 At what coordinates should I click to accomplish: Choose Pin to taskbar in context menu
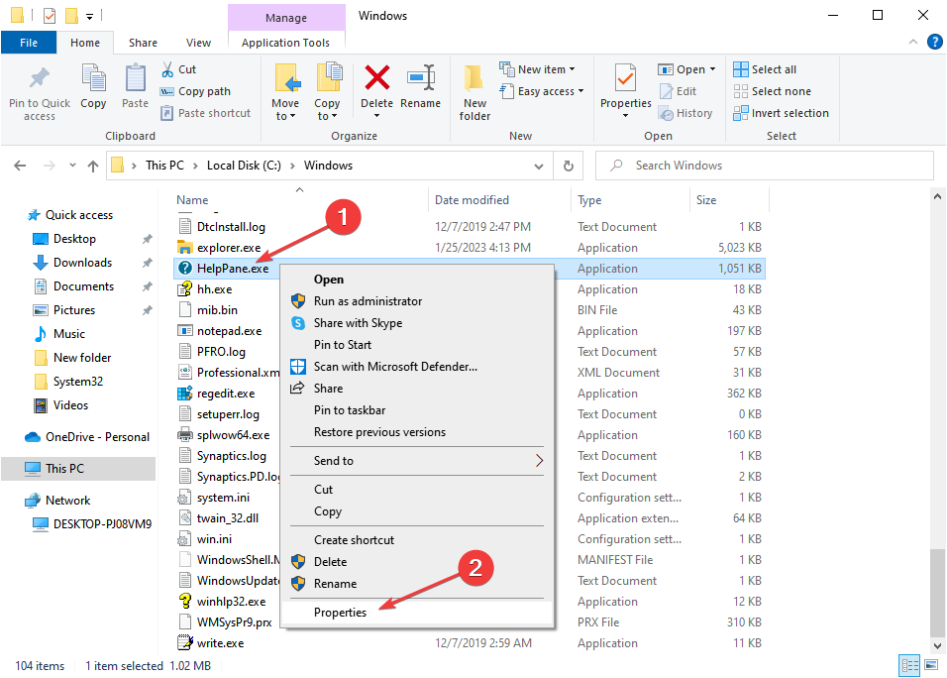click(417, 410)
